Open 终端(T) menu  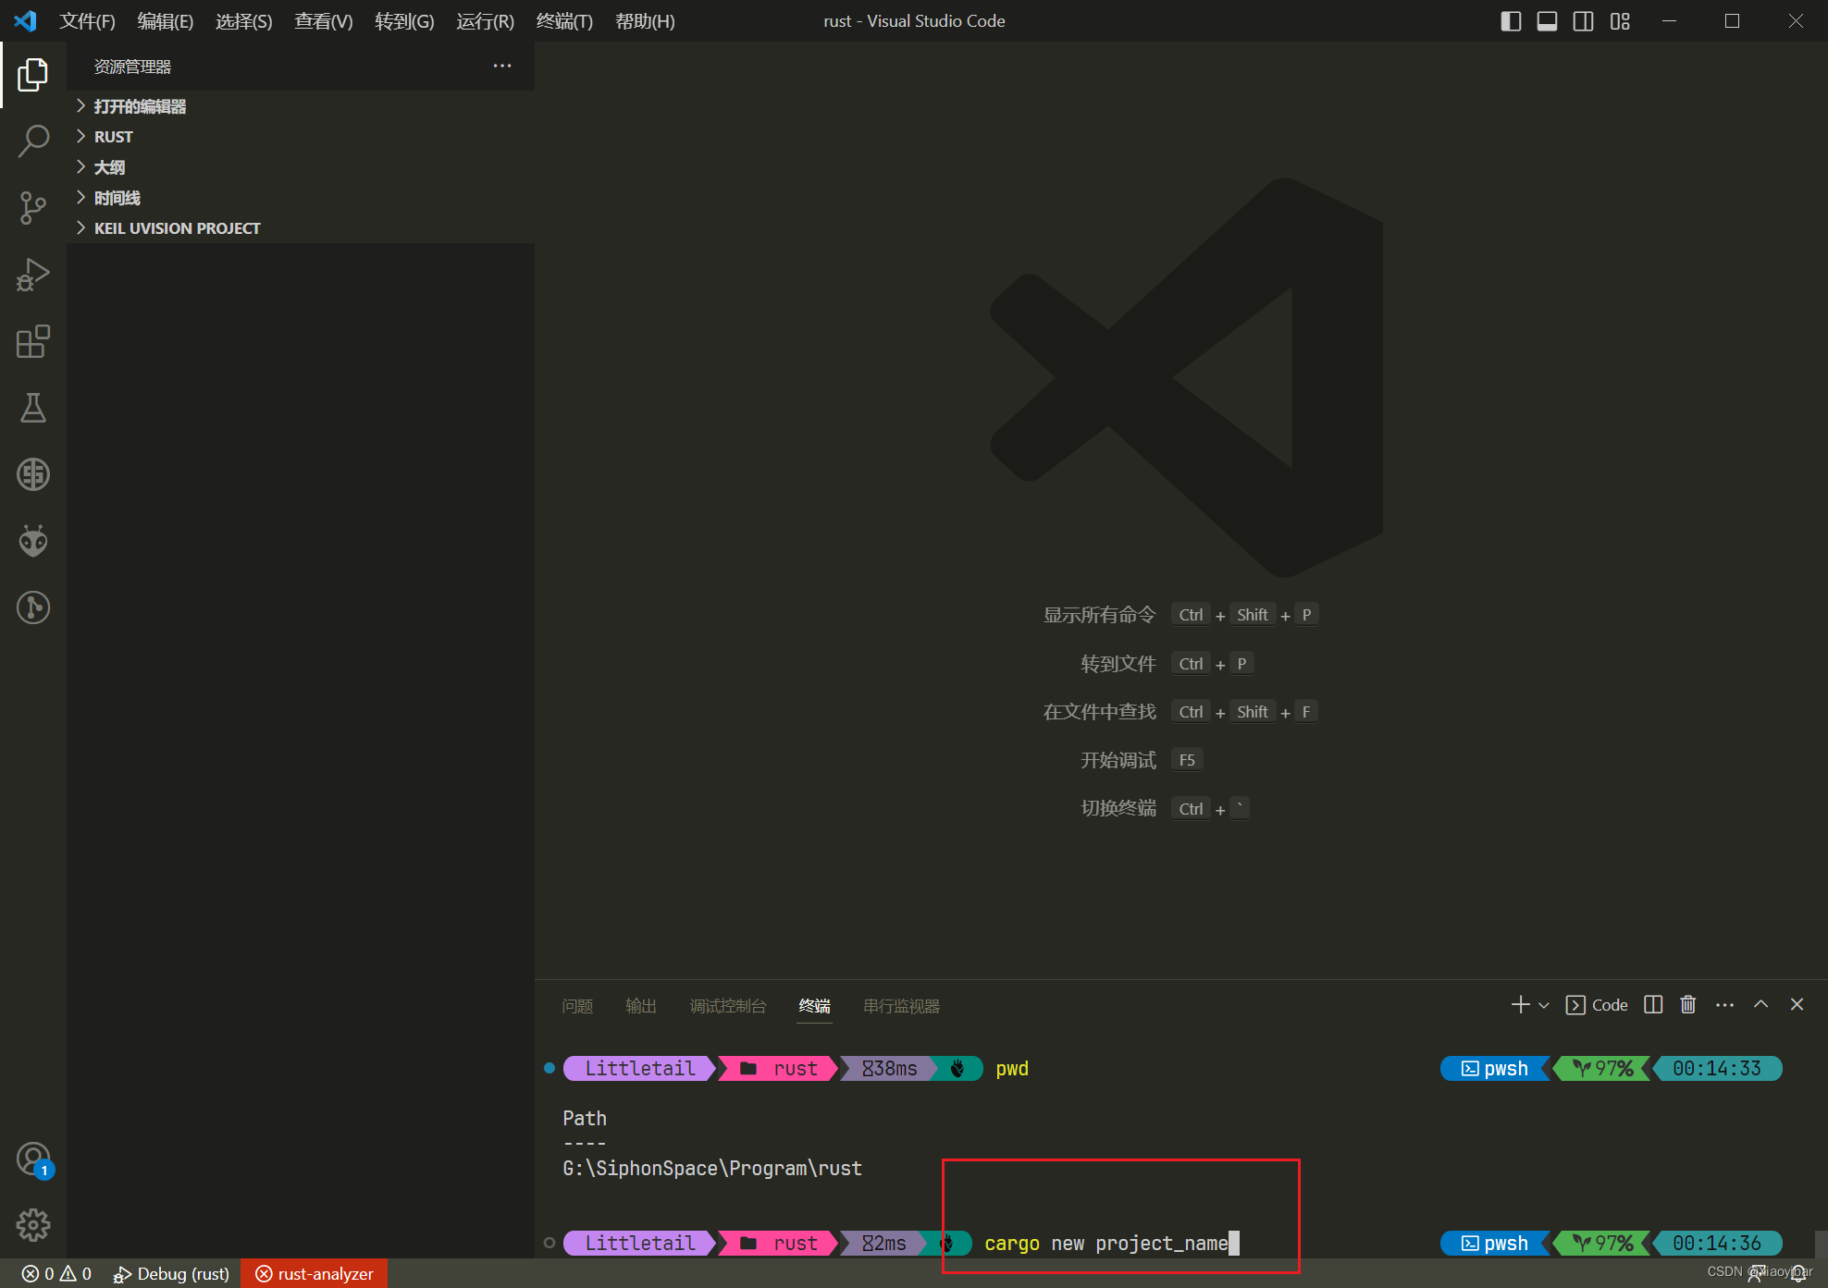pos(564,21)
